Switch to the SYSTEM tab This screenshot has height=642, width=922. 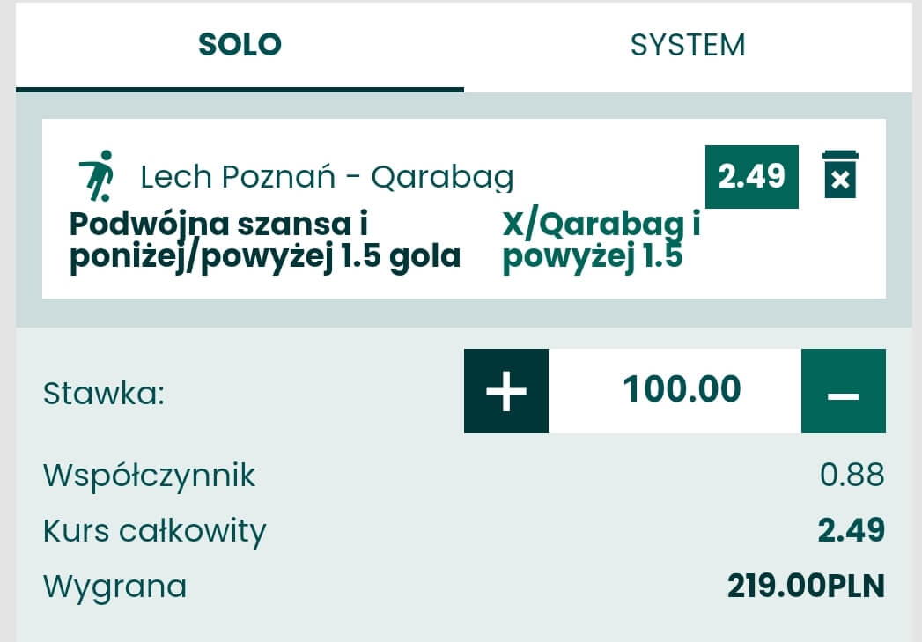(688, 45)
